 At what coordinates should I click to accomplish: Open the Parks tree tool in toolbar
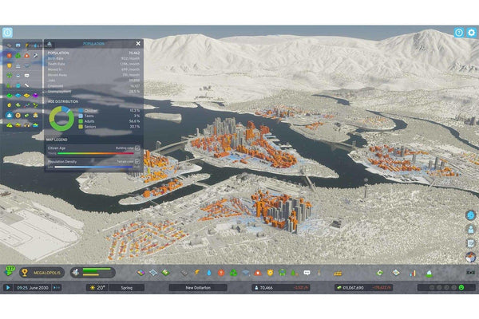pyautogui.click(x=294, y=273)
